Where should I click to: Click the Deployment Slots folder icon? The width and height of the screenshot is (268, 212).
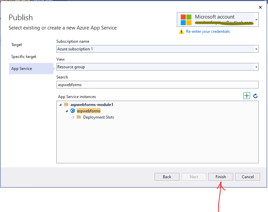[x=79, y=117]
